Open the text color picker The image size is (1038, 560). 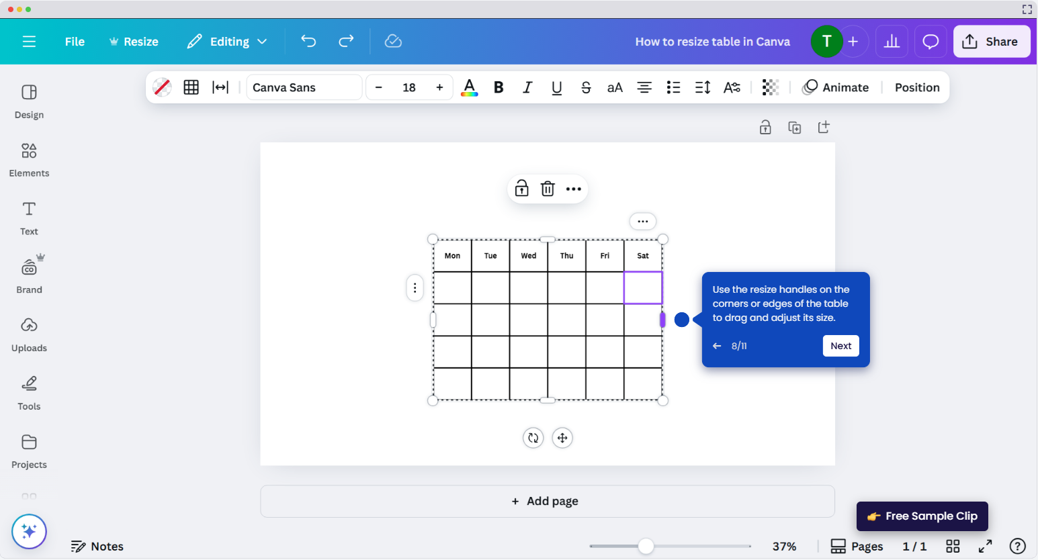(469, 87)
